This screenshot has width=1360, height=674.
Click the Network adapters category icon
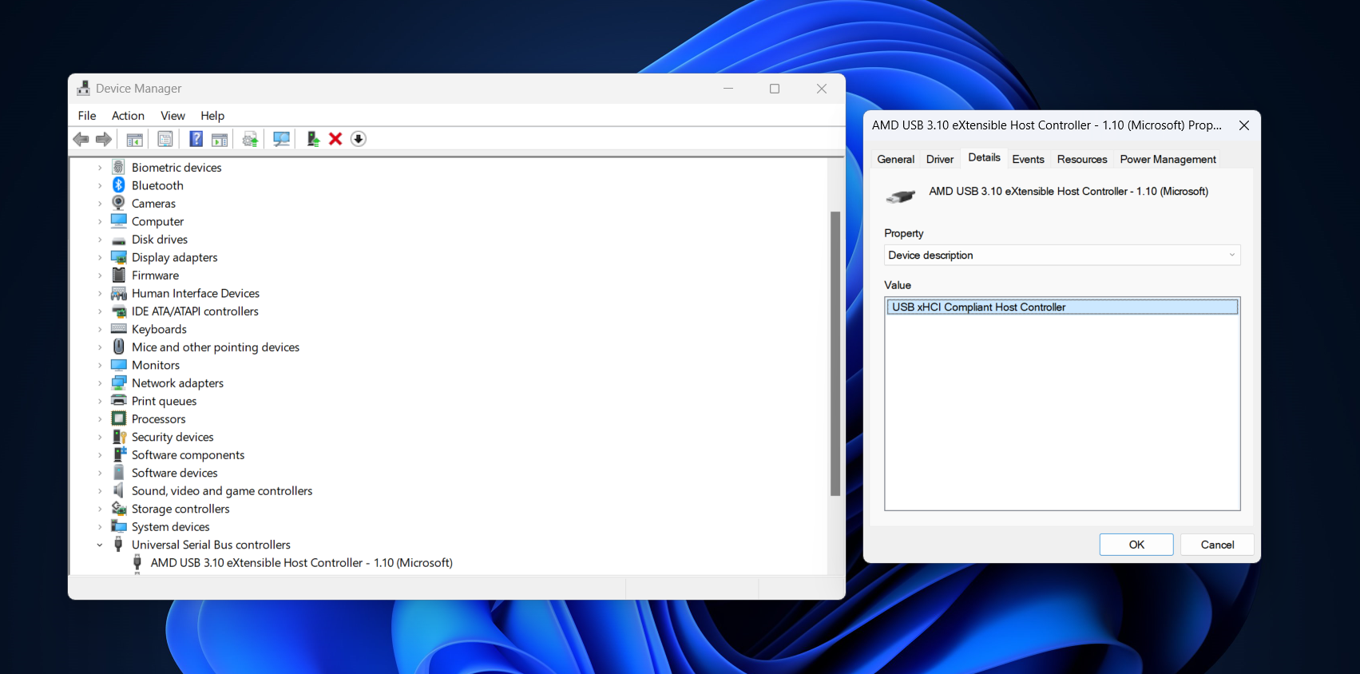point(119,383)
